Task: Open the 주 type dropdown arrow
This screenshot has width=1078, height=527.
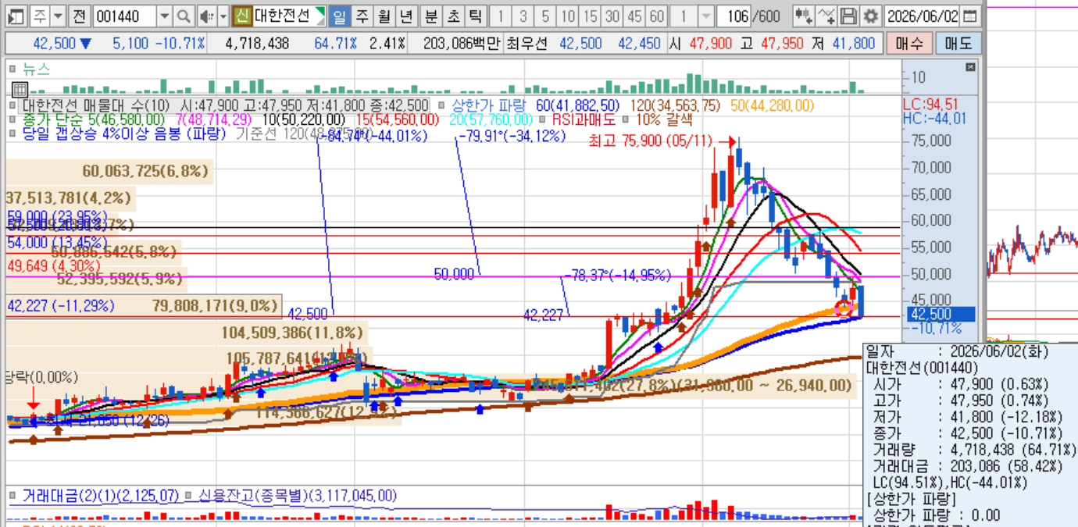Action: pos(58,16)
